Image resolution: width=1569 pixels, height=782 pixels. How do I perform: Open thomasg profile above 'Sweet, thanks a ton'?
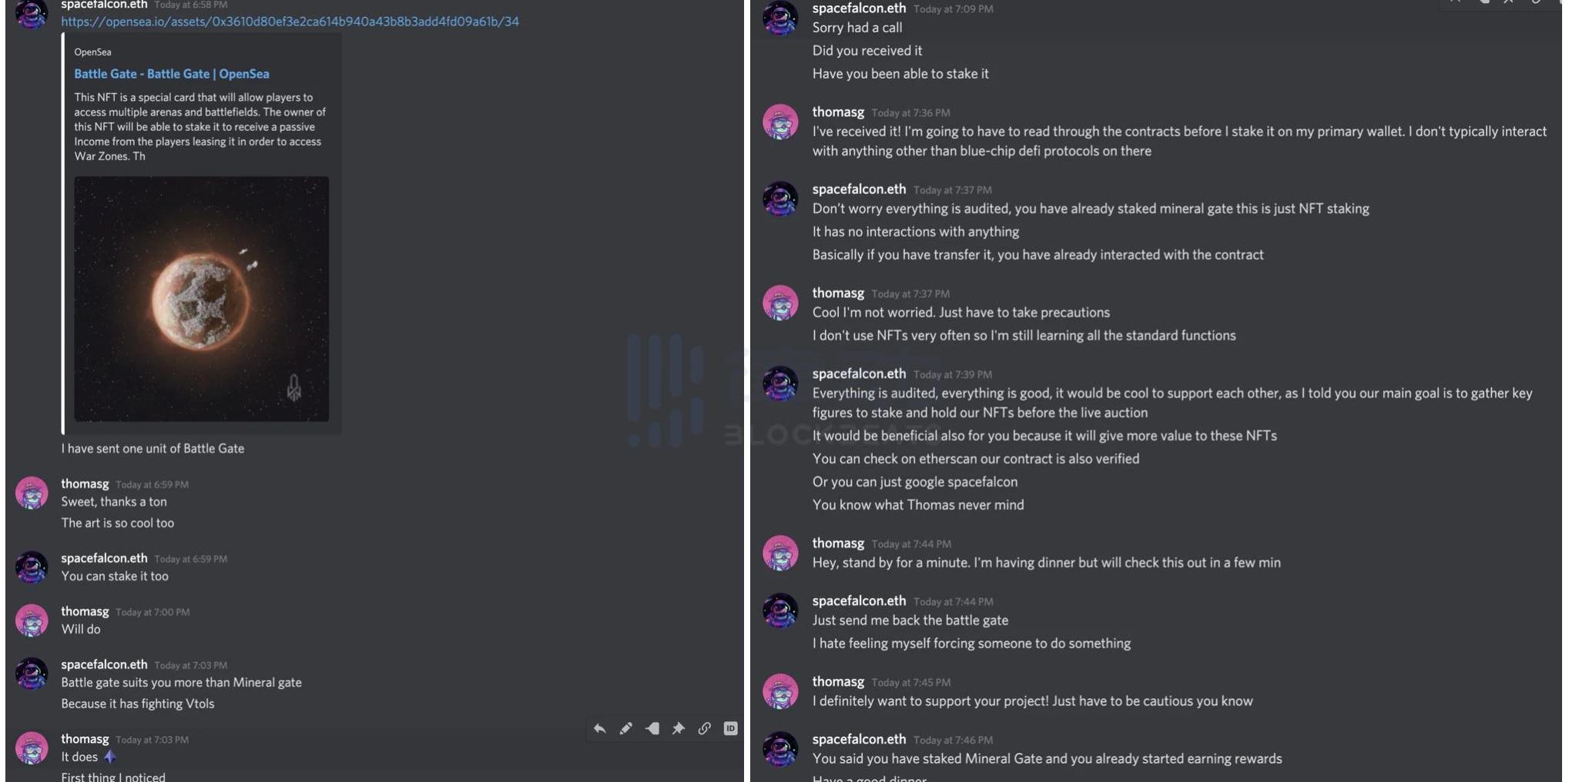pos(85,484)
